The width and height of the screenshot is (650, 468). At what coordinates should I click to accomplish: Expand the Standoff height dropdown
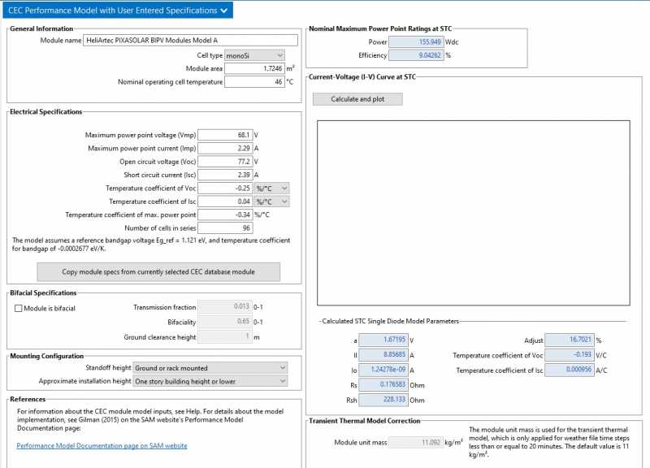pyautogui.click(x=210, y=368)
